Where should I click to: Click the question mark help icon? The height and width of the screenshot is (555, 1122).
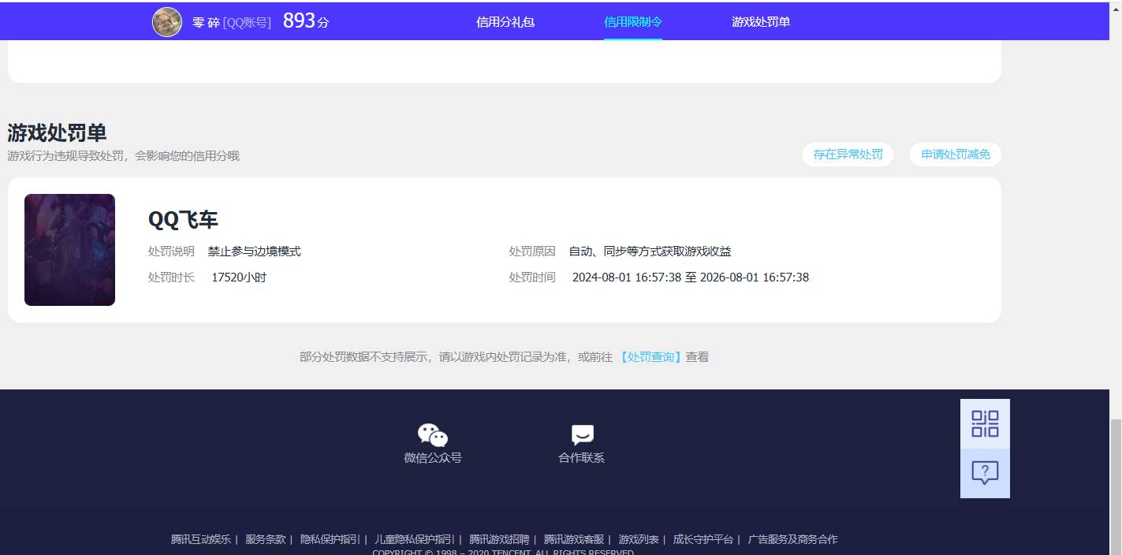click(x=985, y=473)
